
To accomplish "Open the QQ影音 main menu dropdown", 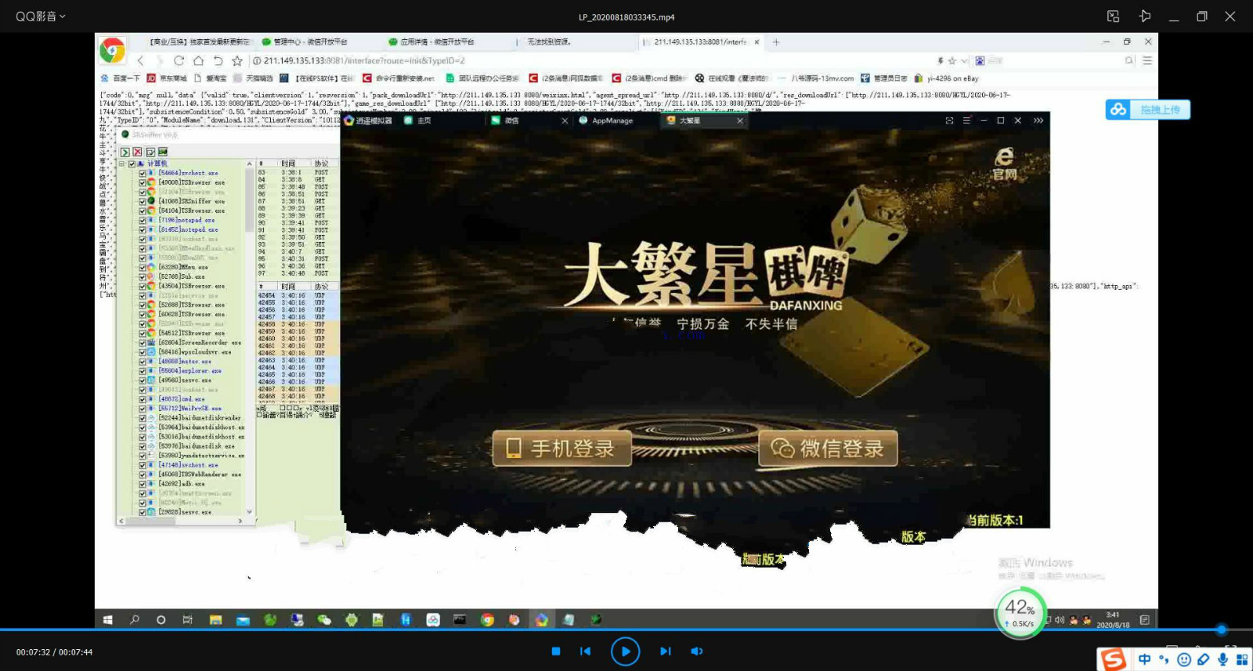I will tap(41, 16).
